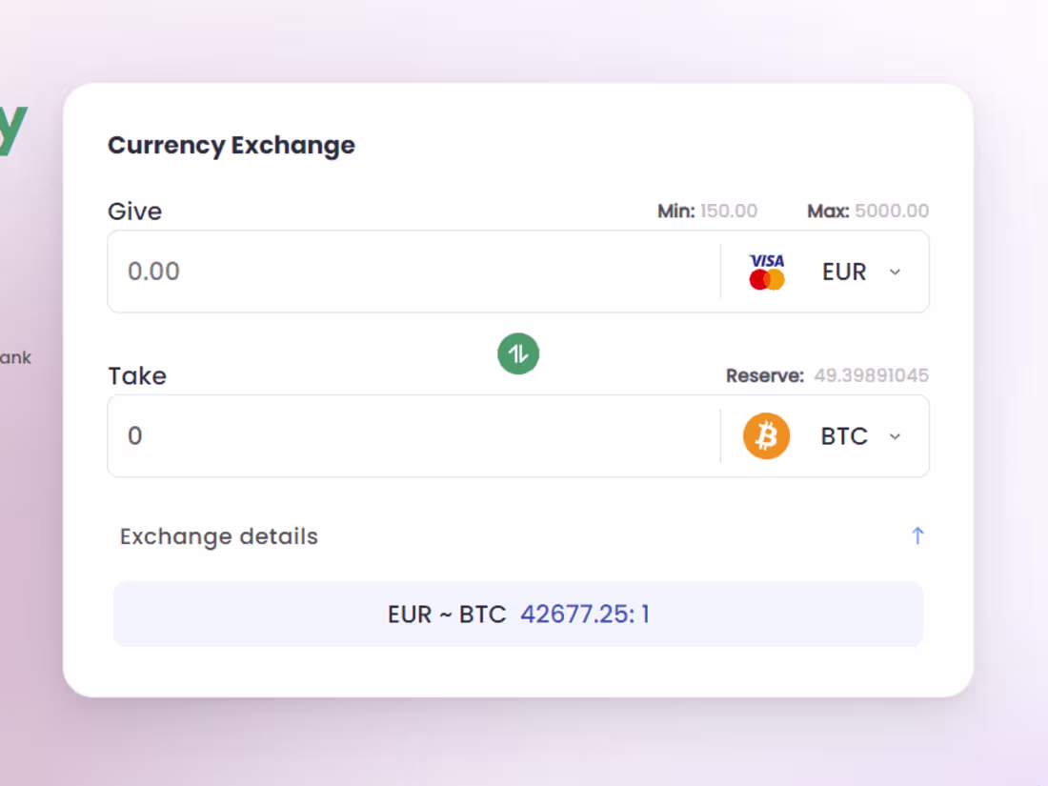Click the Max 5000.00 limit value

pyautogui.click(x=892, y=211)
